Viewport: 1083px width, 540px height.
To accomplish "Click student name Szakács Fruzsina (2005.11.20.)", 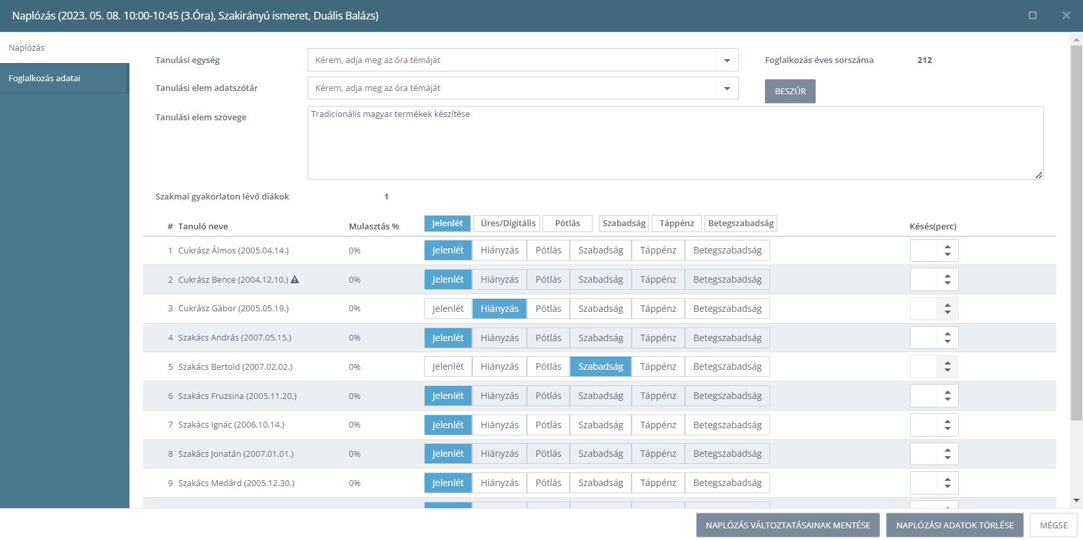I will [237, 396].
